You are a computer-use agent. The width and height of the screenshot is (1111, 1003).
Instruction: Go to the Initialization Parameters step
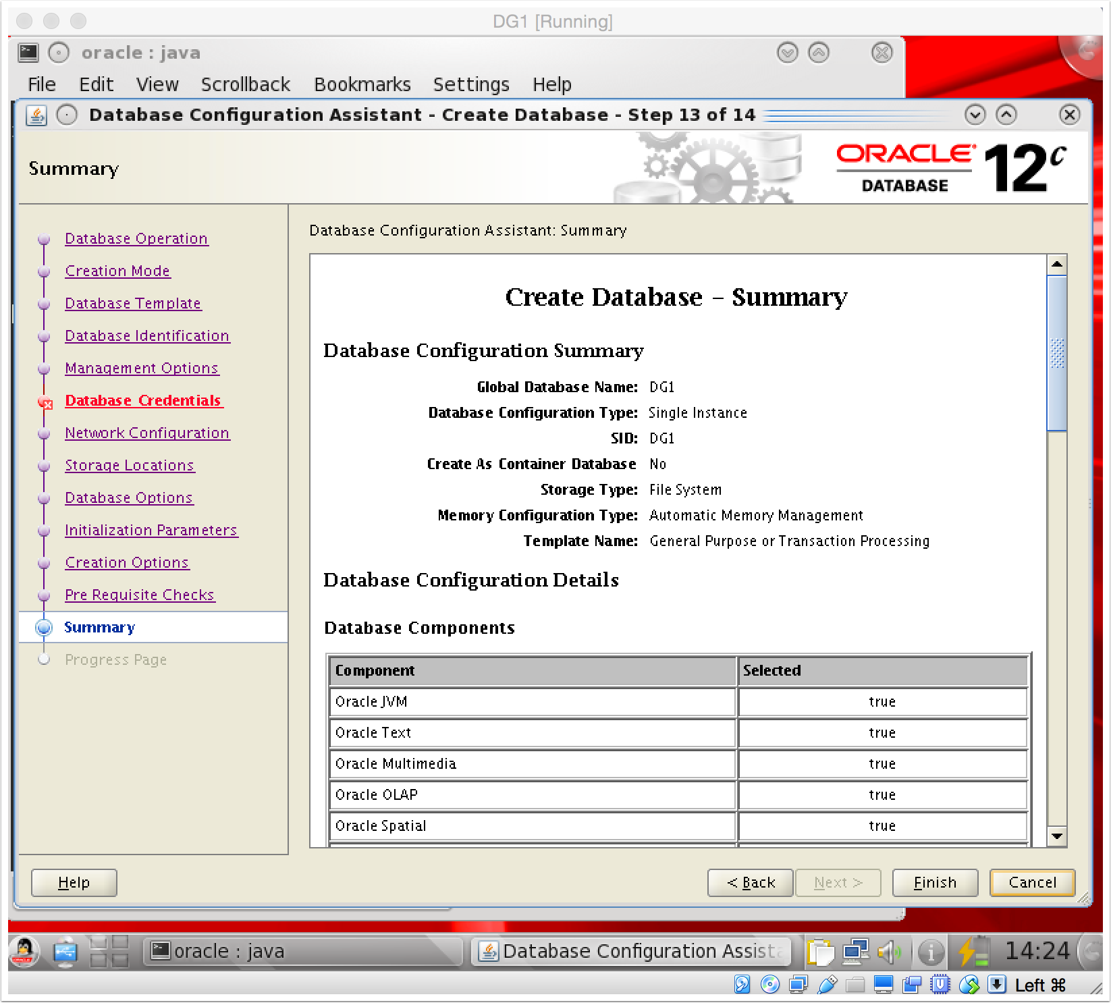pos(151,531)
